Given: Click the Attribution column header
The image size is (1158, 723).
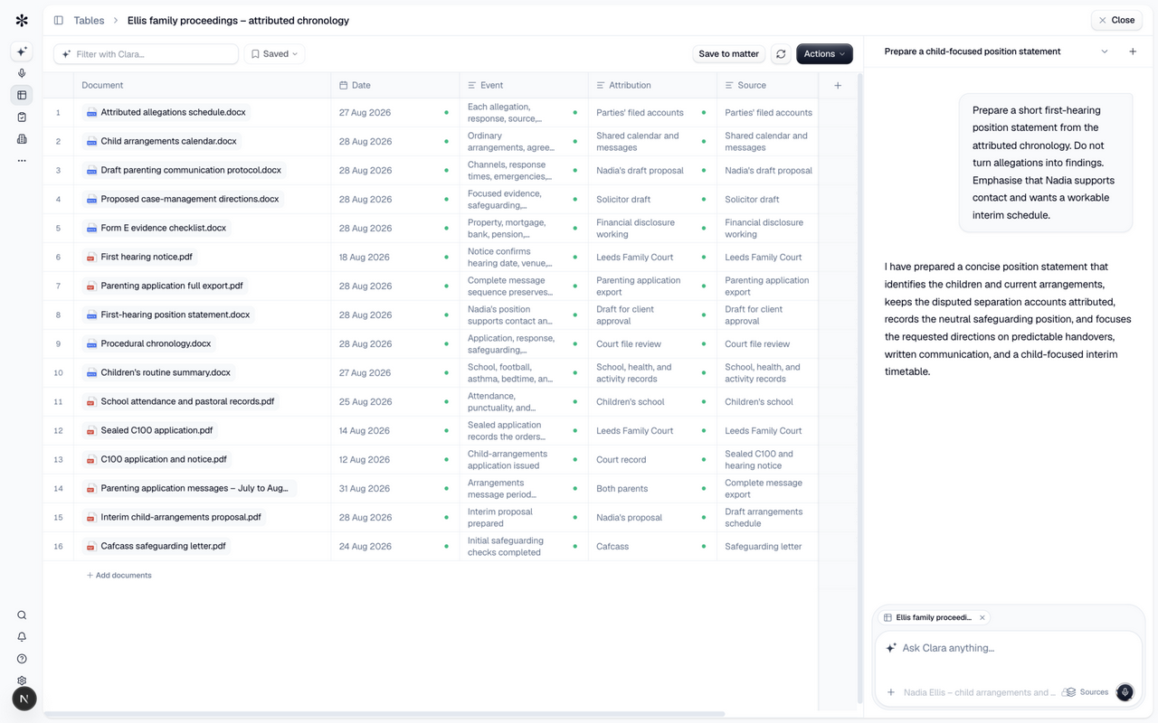Looking at the screenshot, I should click(x=652, y=85).
